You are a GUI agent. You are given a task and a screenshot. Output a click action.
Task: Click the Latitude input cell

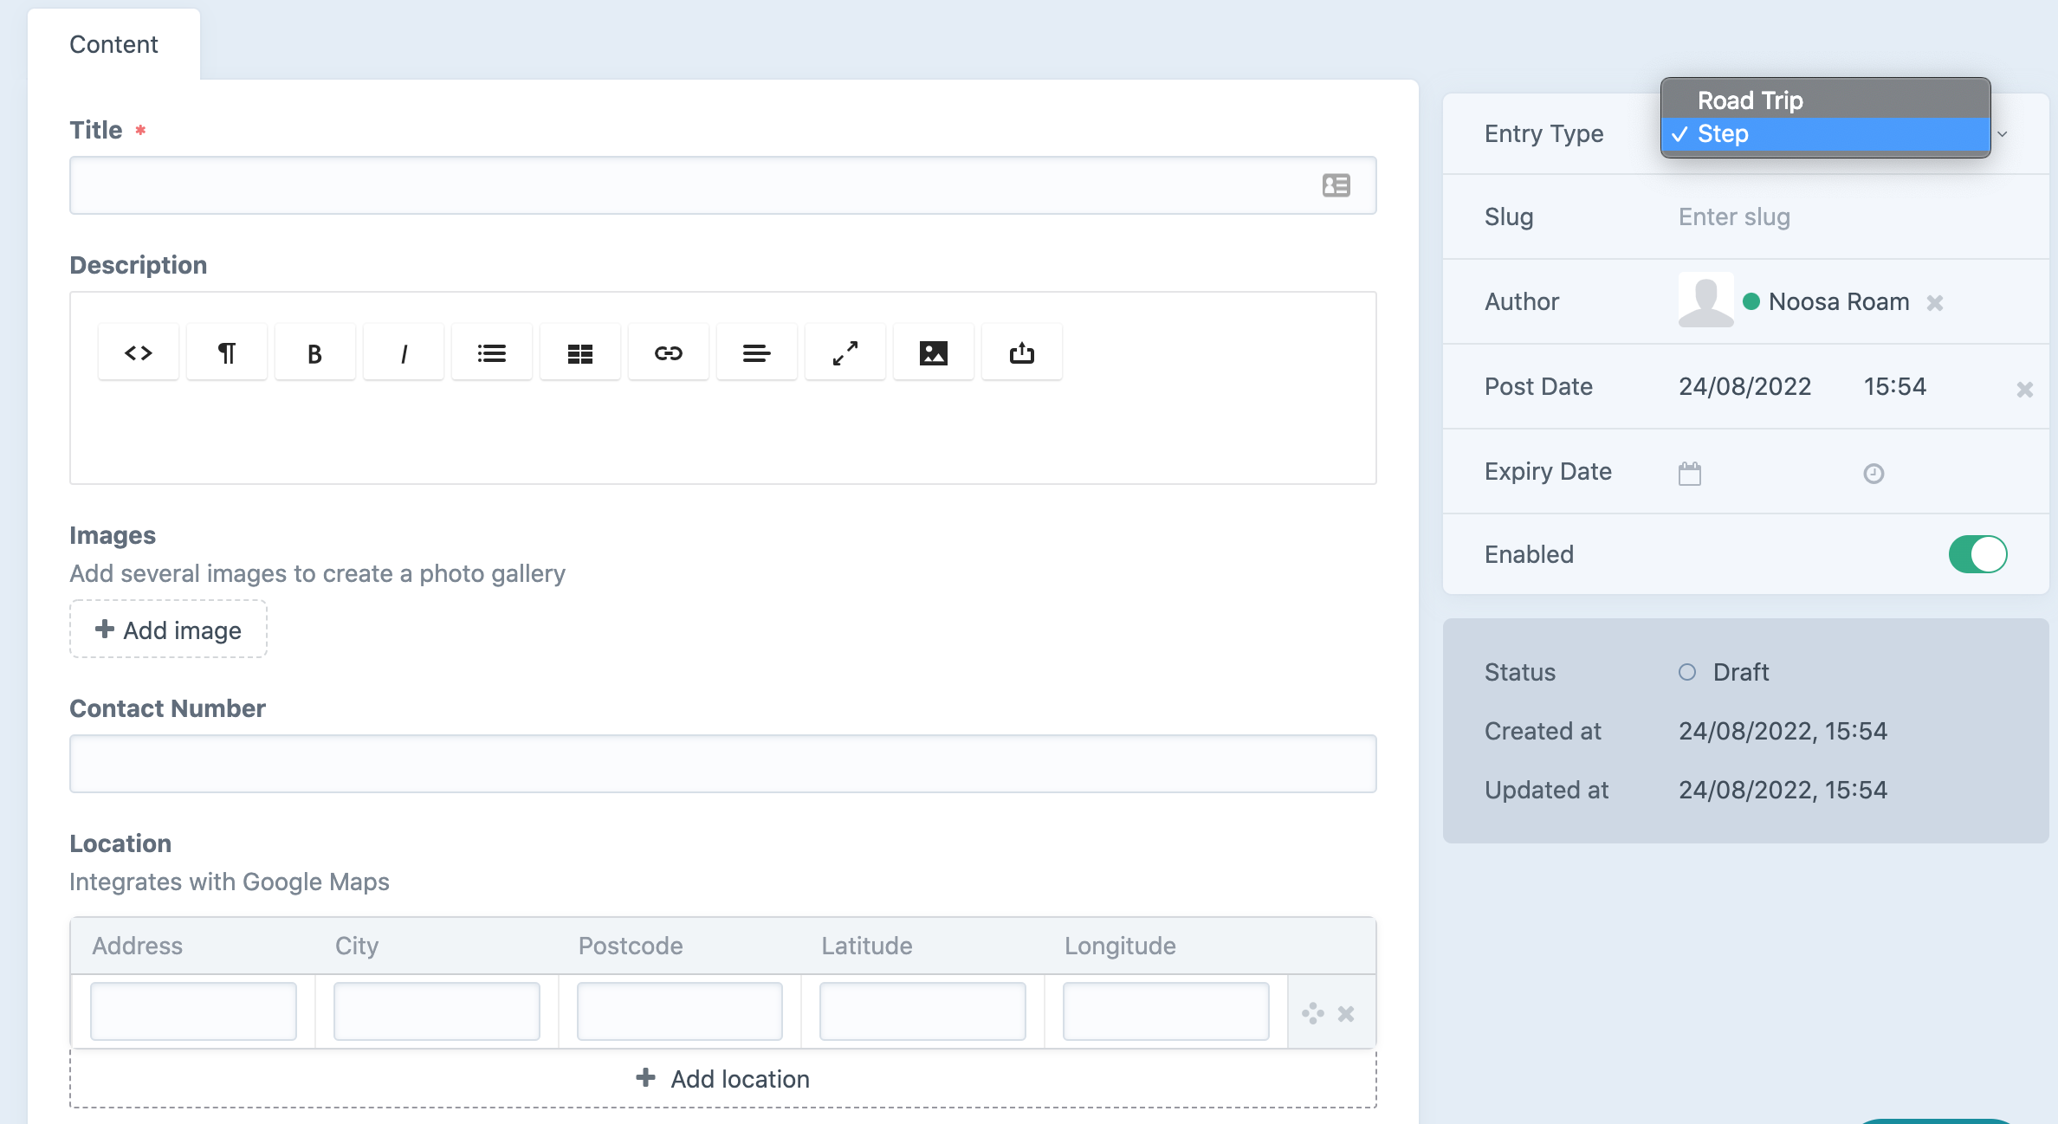point(922,1011)
